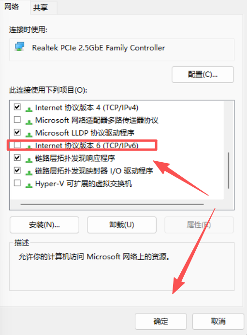This screenshot has width=247, height=335.
Task: Click the vertical scrollbar of the items list
Action: coord(229,170)
